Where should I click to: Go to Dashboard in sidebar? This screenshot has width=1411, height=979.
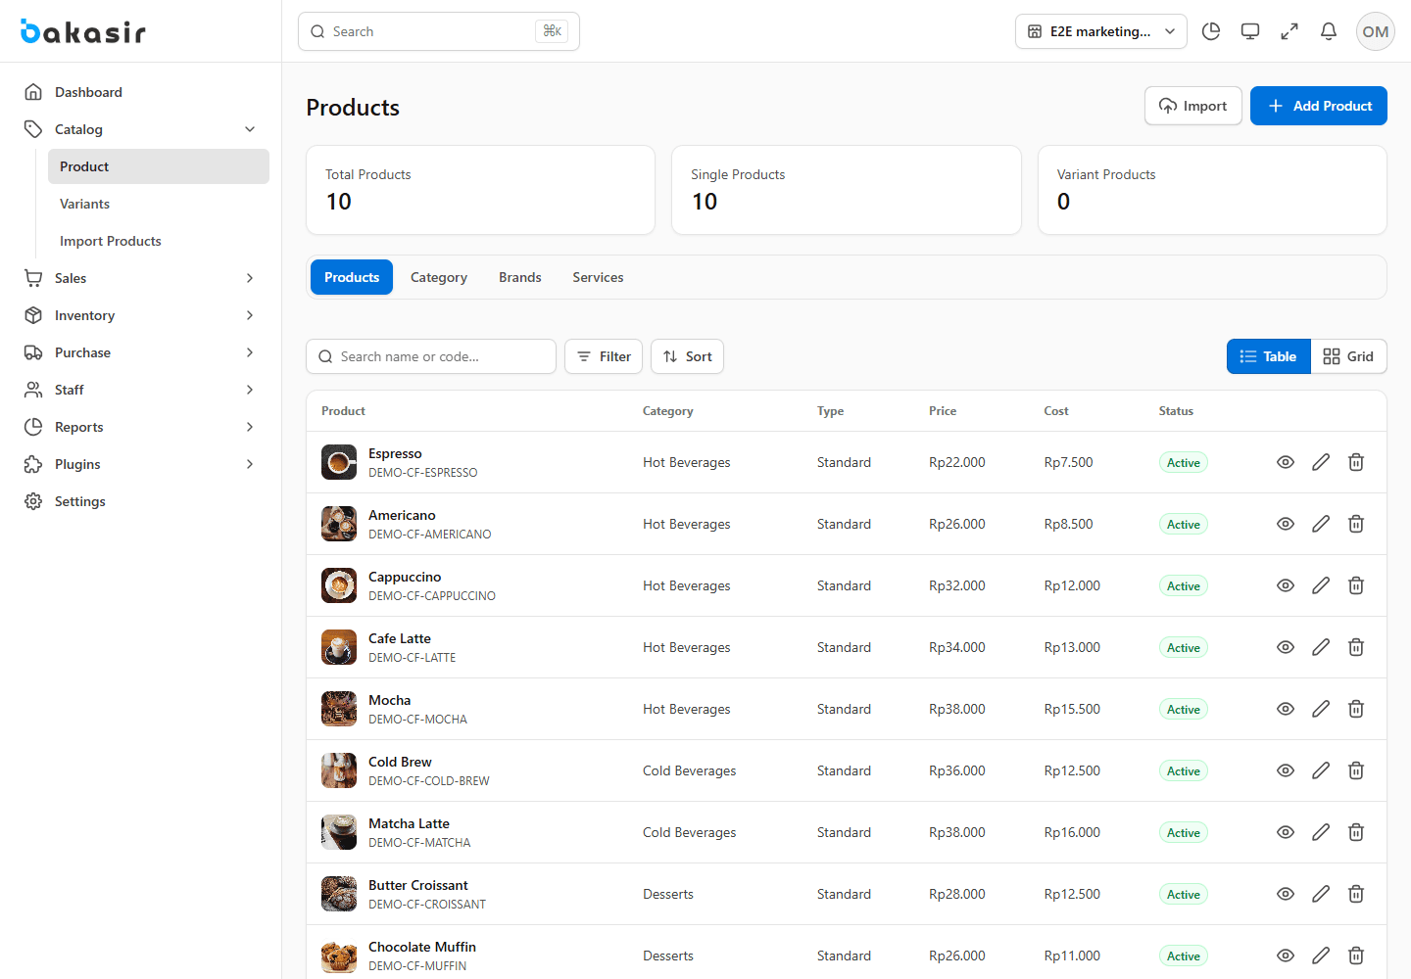point(141,92)
